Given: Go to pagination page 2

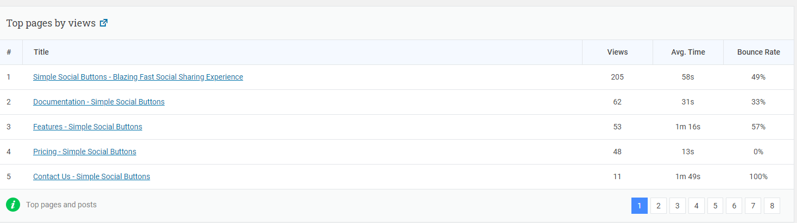Looking at the screenshot, I should (x=659, y=206).
